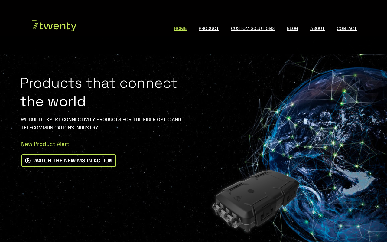Click the WATCH THE NEW M8 IN ACTION text
The width and height of the screenshot is (387, 242).
[x=73, y=161]
